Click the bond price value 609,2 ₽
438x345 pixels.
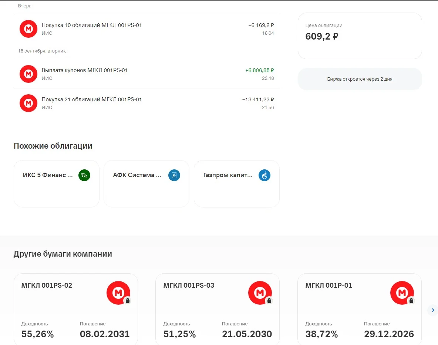[322, 36]
